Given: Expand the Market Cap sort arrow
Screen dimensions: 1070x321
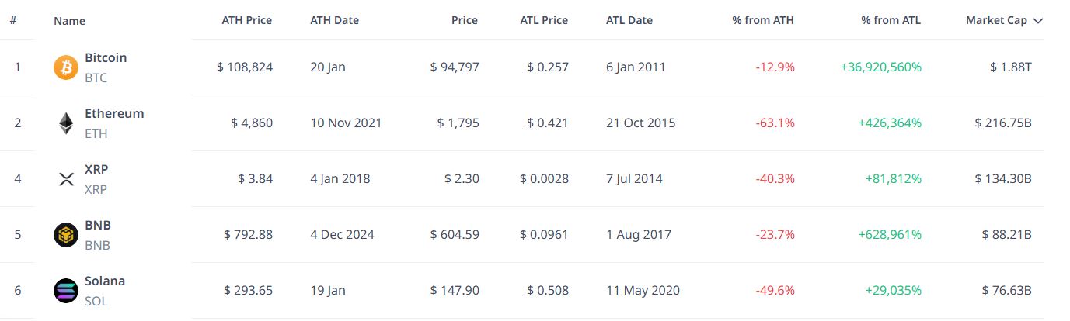Looking at the screenshot, I should tap(1038, 21).
